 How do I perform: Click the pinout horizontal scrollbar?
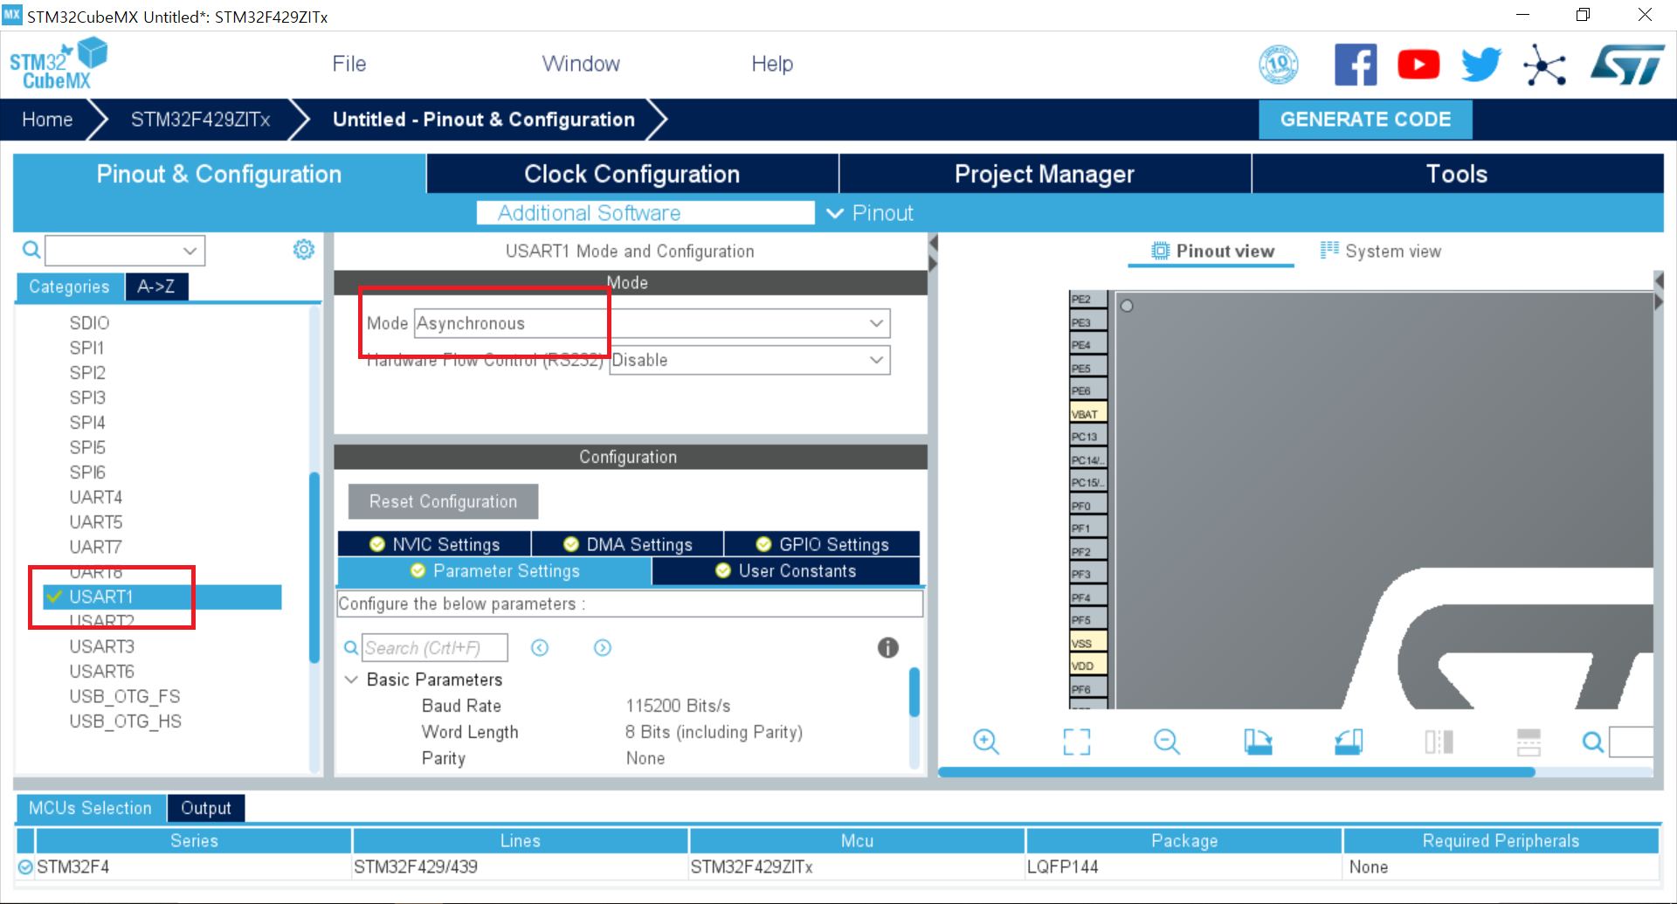click(1237, 772)
